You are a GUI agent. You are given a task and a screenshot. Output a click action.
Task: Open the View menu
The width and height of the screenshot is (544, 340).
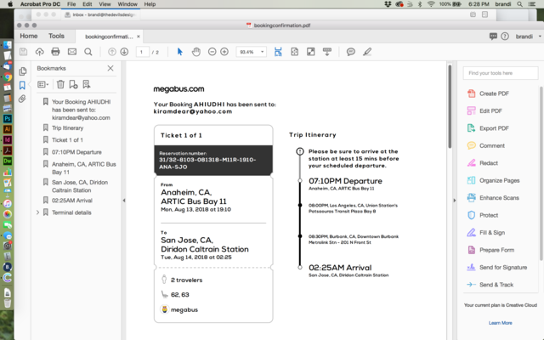(105, 4)
